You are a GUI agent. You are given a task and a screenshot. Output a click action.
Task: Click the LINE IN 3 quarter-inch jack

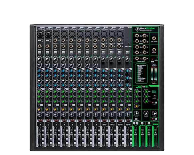(x=56, y=40)
